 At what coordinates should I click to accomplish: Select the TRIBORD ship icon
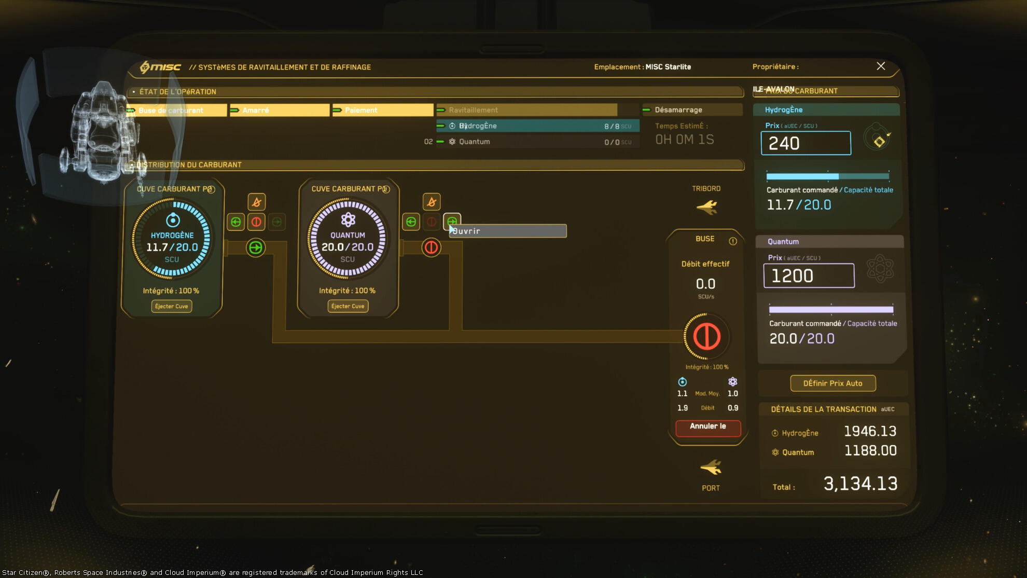[706, 207]
